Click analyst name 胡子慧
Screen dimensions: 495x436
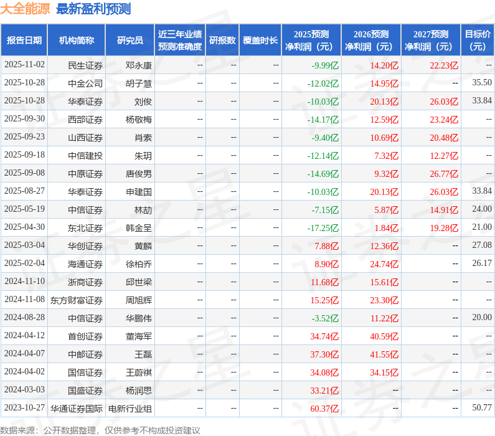(139, 83)
